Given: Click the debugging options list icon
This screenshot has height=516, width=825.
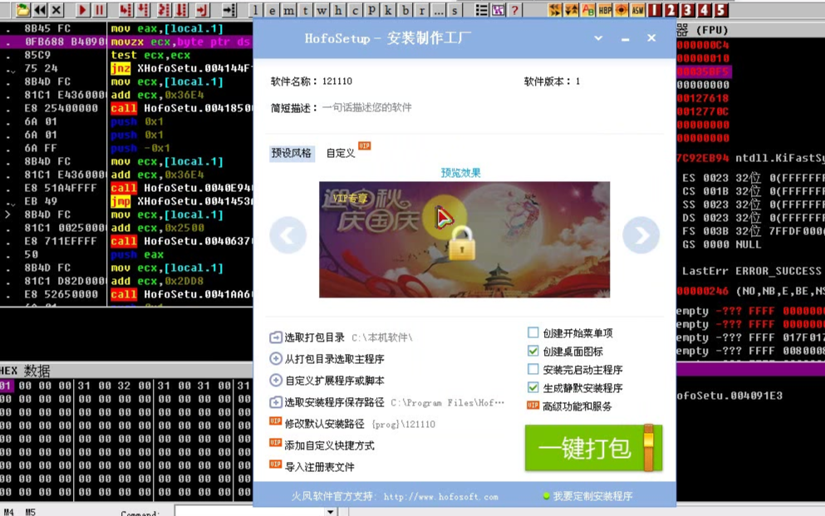Looking at the screenshot, I should (x=481, y=9).
